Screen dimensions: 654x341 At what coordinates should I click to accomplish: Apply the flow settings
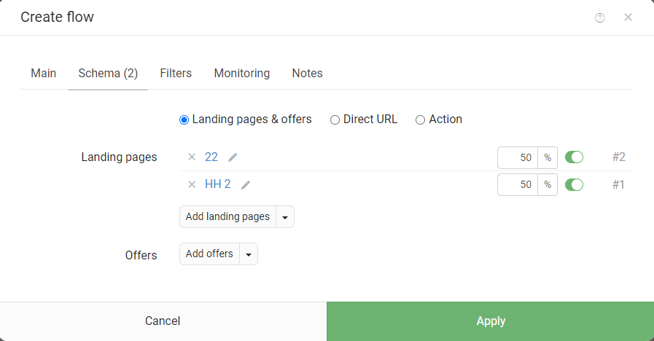491,321
